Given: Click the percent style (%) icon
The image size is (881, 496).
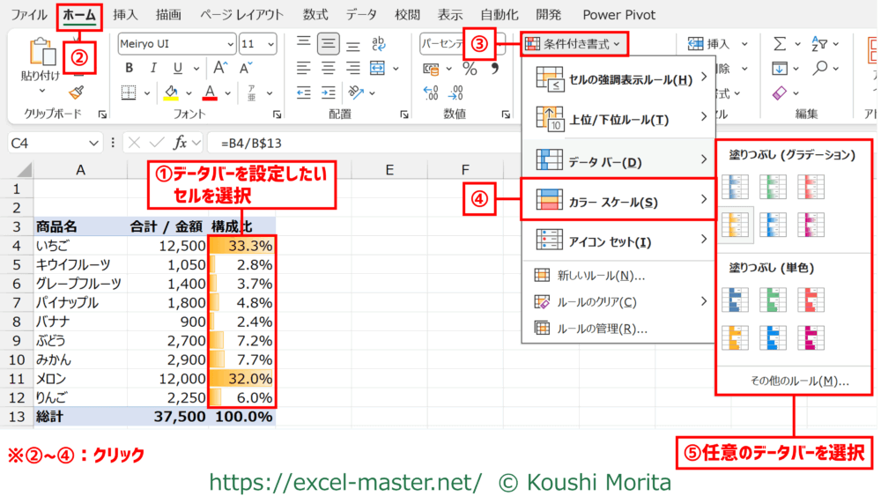Looking at the screenshot, I should click(x=470, y=68).
